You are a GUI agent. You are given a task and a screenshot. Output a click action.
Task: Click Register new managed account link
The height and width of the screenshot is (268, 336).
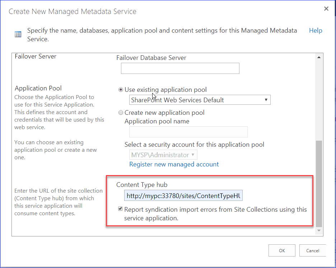coord(174,164)
